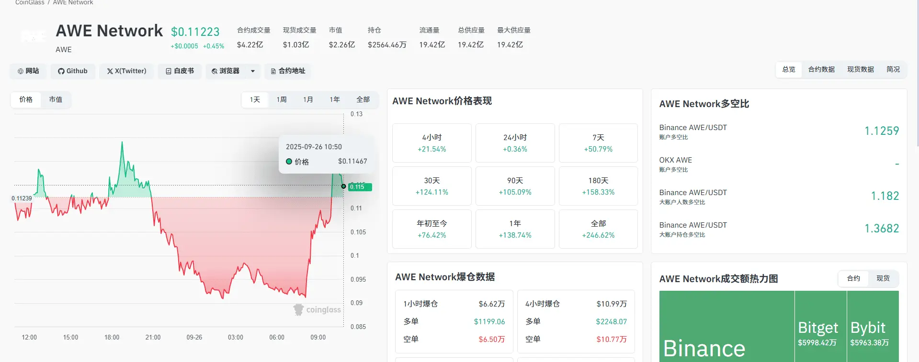This screenshot has height=362, width=919.
Task: Click the Bitget heatmap block
Action: pos(820,326)
